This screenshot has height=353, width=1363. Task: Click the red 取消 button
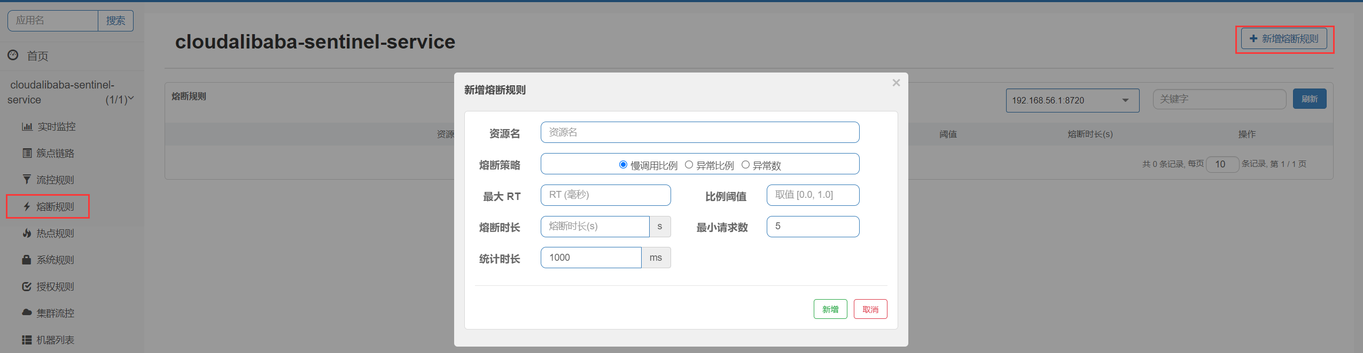870,309
